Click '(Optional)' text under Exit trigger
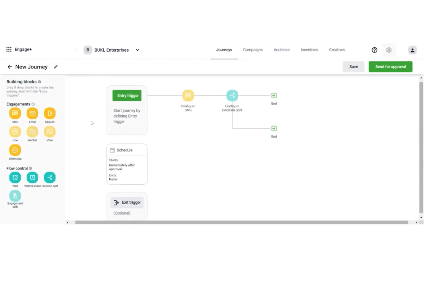Screen dimensions: 425x283 [122, 213]
